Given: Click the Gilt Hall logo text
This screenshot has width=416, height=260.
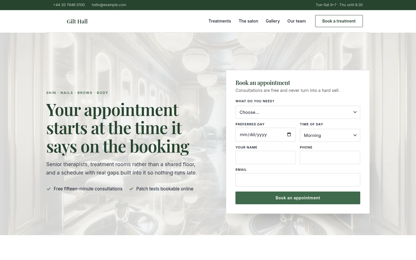Looking at the screenshot, I should point(77,21).
